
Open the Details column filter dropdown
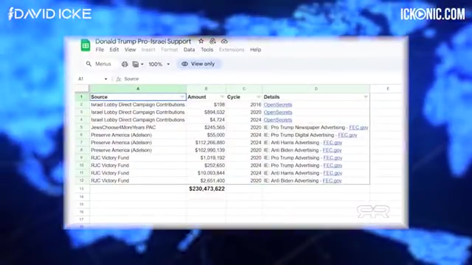pyautogui.click(x=366, y=97)
